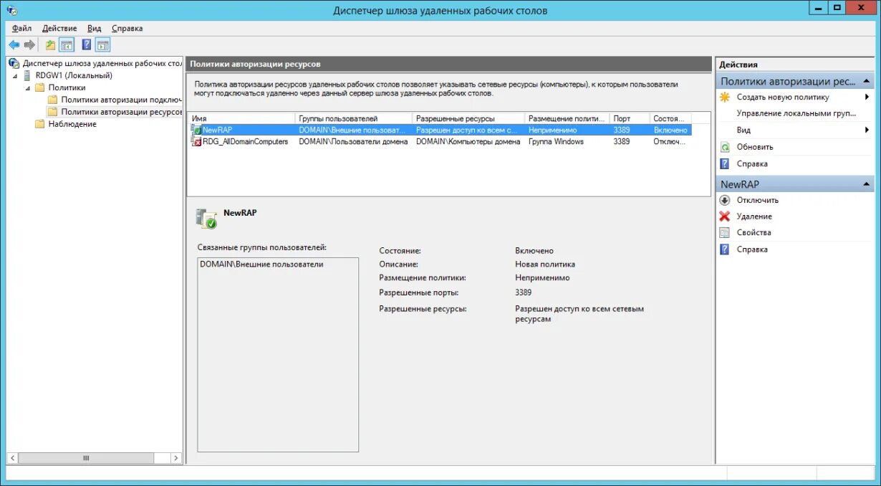The width and height of the screenshot is (881, 486).
Task: Click DOMAIN\Внешние пользователи in linked groups box
Action: [261, 265]
